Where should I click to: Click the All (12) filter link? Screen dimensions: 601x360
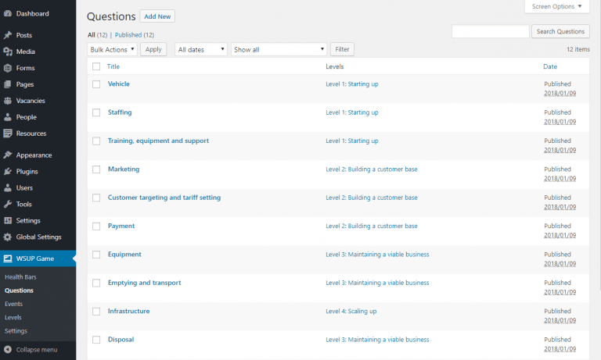point(97,35)
